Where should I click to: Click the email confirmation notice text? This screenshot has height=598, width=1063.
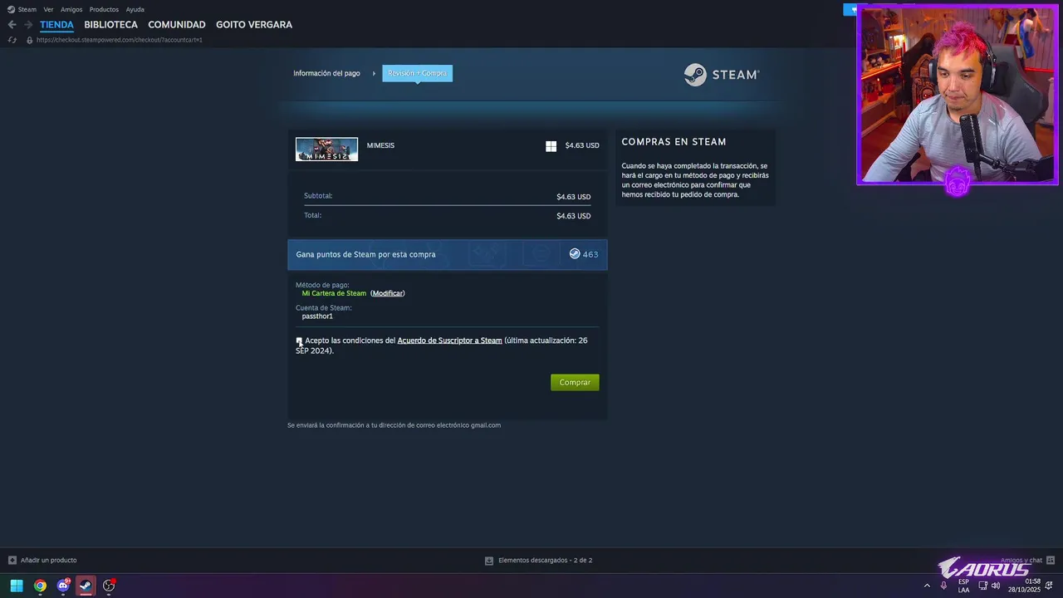tap(394, 425)
